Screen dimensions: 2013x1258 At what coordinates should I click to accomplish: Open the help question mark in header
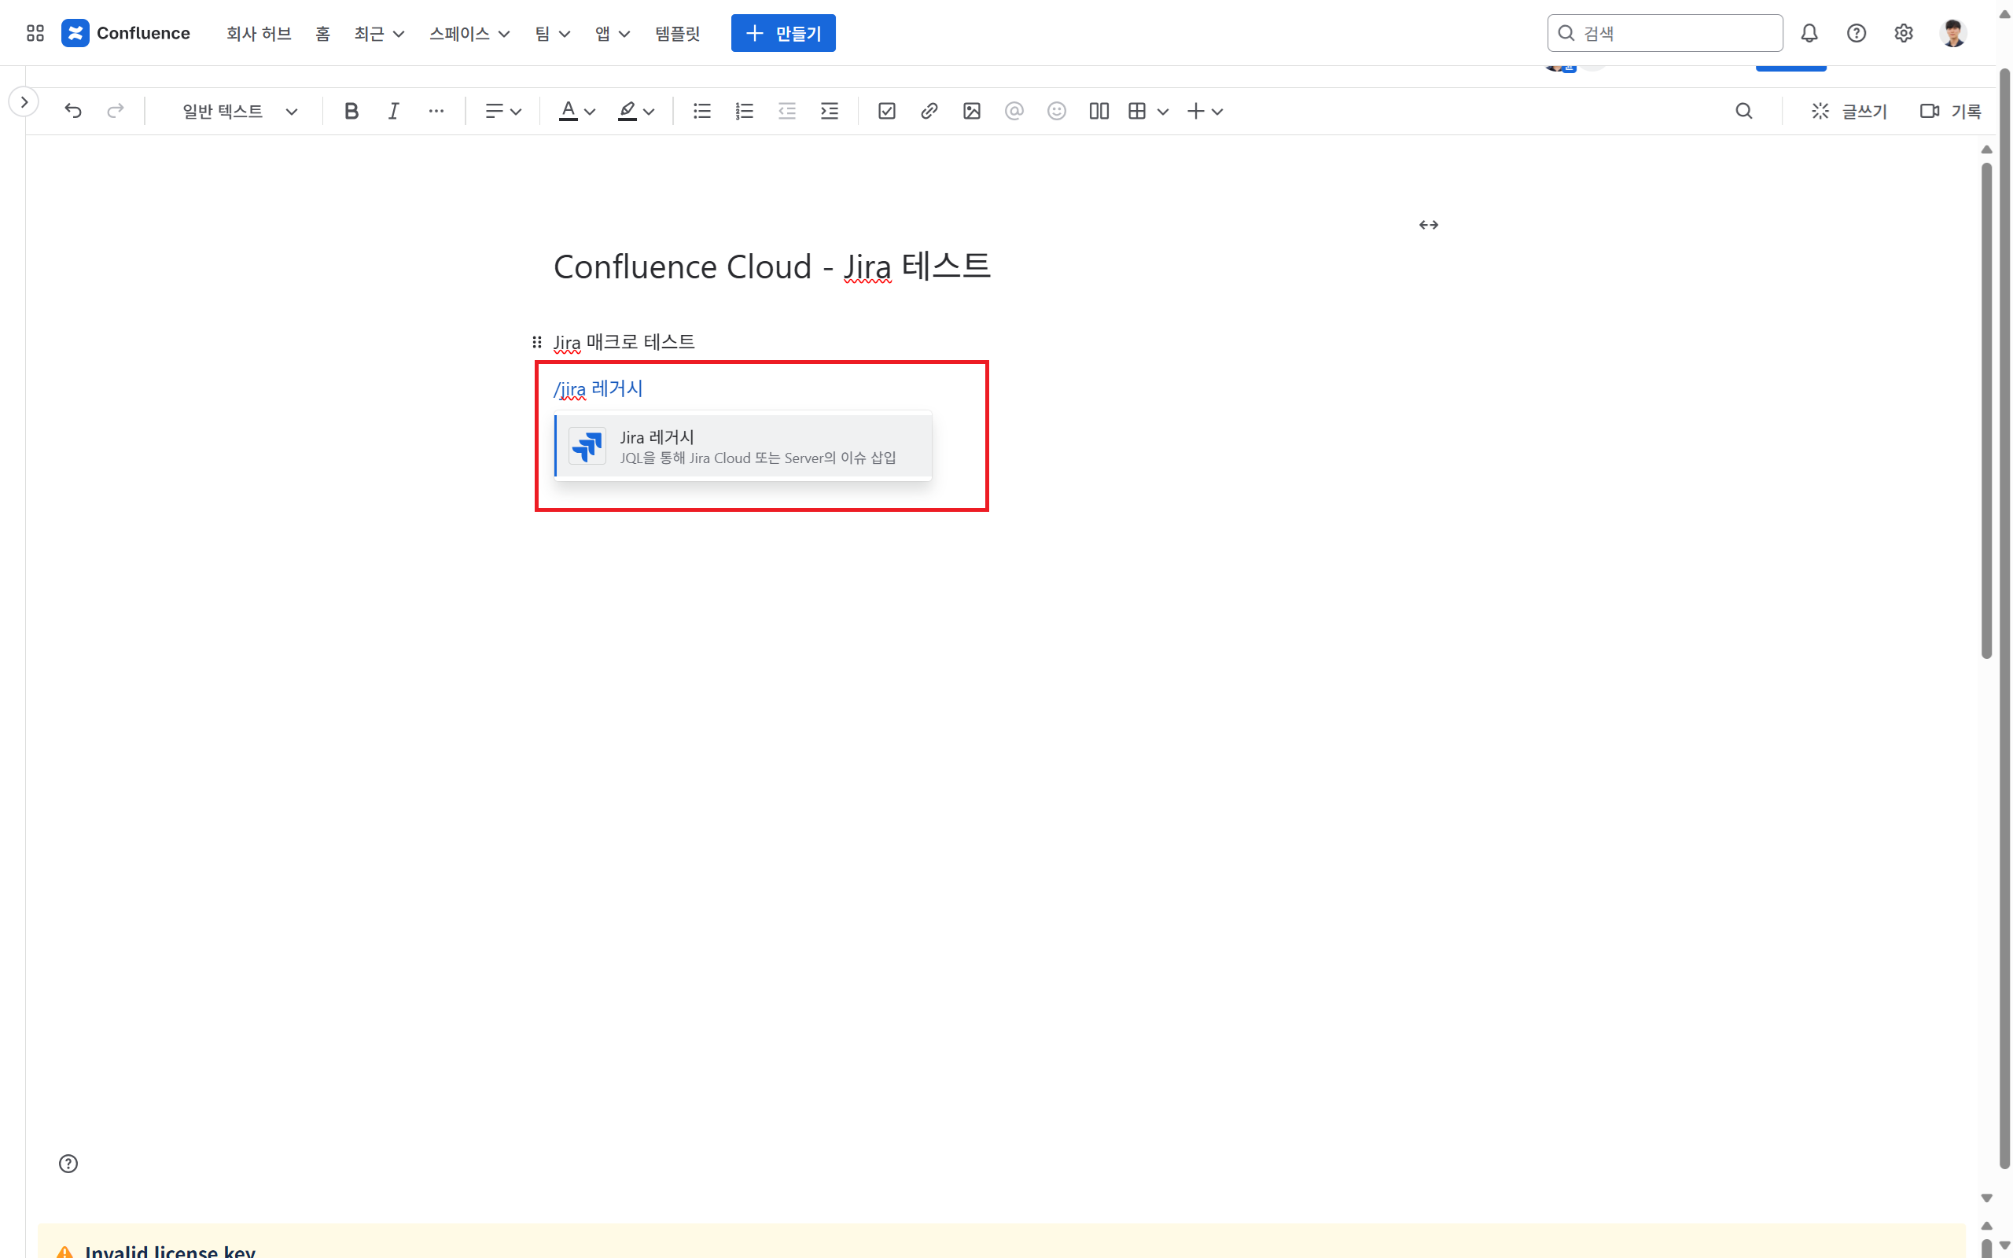[1856, 33]
